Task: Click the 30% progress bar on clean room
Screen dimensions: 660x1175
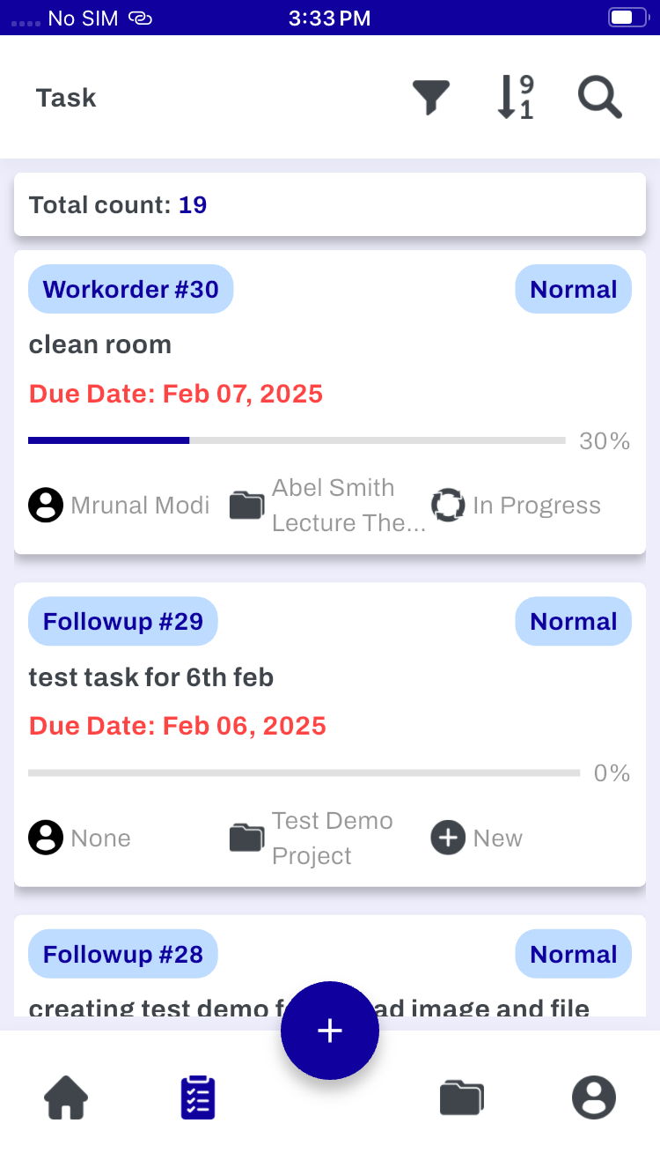Action: coord(297,440)
